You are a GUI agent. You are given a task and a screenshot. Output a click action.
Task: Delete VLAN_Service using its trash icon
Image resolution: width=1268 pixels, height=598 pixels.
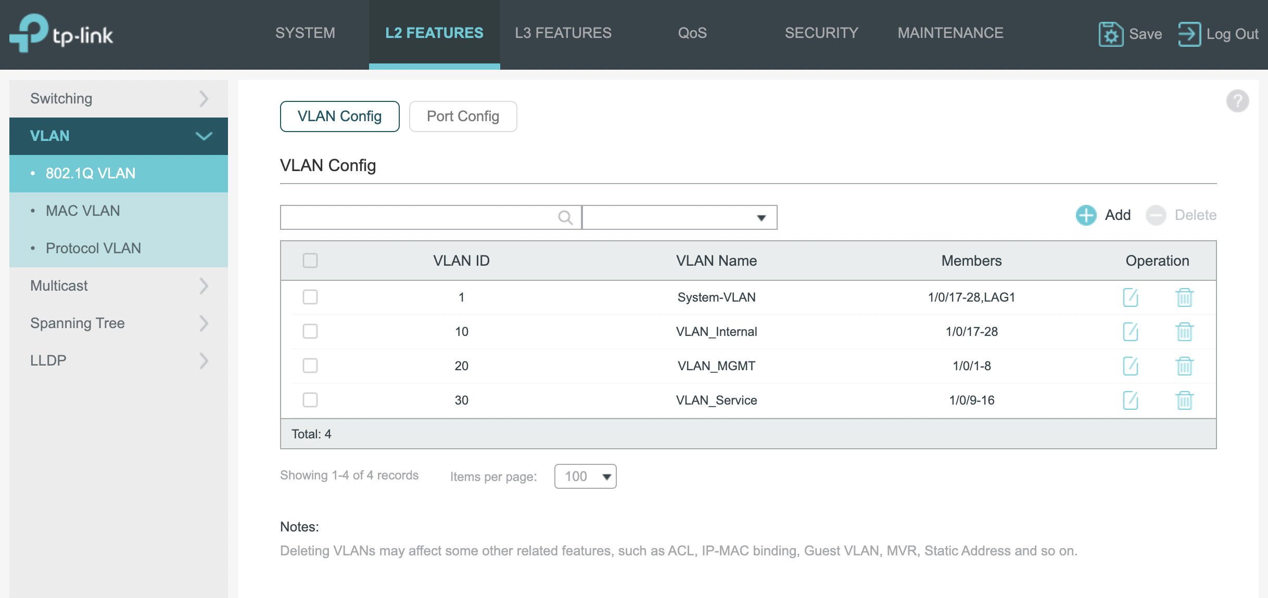[x=1184, y=400]
